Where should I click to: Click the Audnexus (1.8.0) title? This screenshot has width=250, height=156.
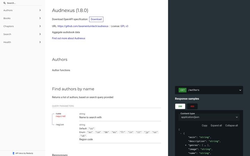pyautogui.click(x=70, y=10)
